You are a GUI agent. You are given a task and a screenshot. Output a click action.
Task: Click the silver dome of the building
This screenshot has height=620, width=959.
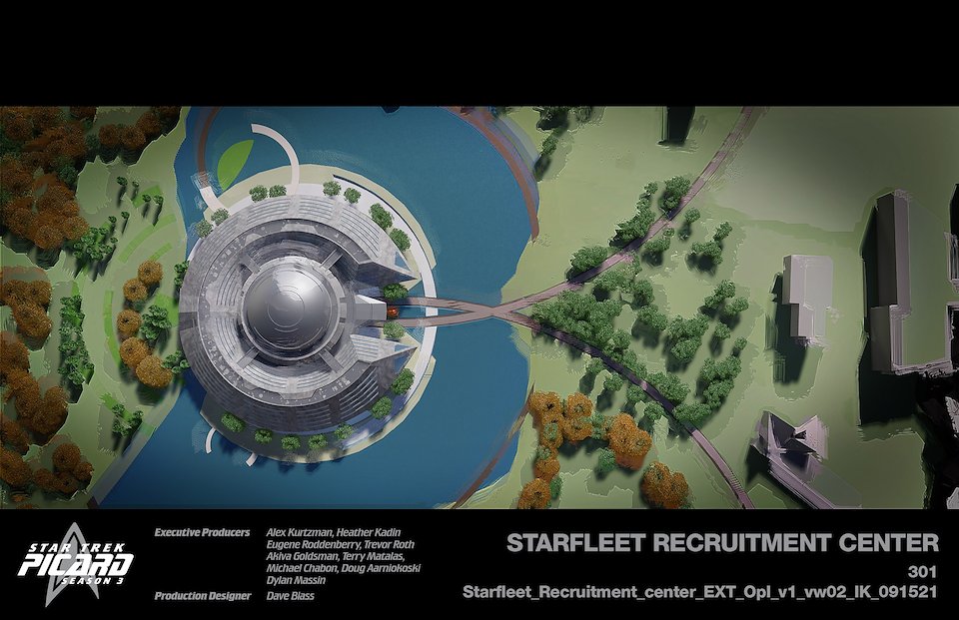tap(288, 308)
